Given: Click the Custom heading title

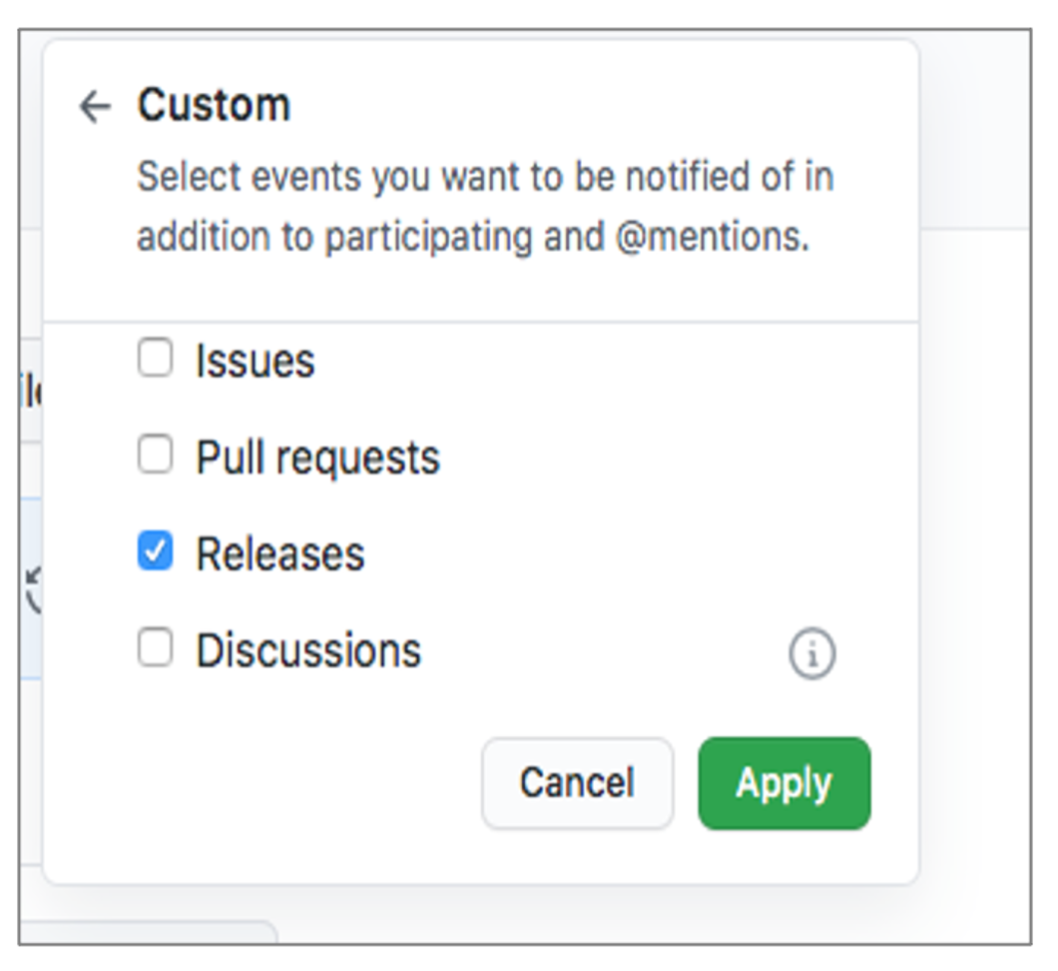Looking at the screenshot, I should tap(215, 105).
